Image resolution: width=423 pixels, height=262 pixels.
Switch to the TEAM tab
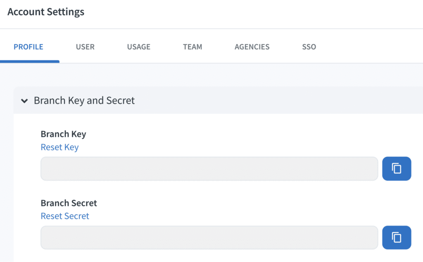pos(192,47)
